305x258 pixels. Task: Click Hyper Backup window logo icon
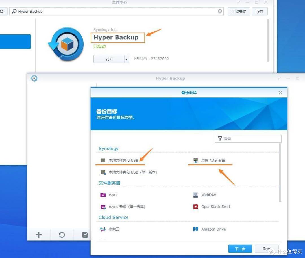click(x=34, y=78)
